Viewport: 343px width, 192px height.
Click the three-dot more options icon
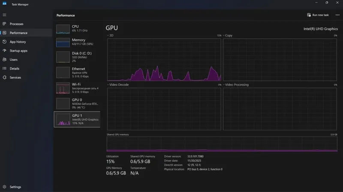click(x=337, y=15)
